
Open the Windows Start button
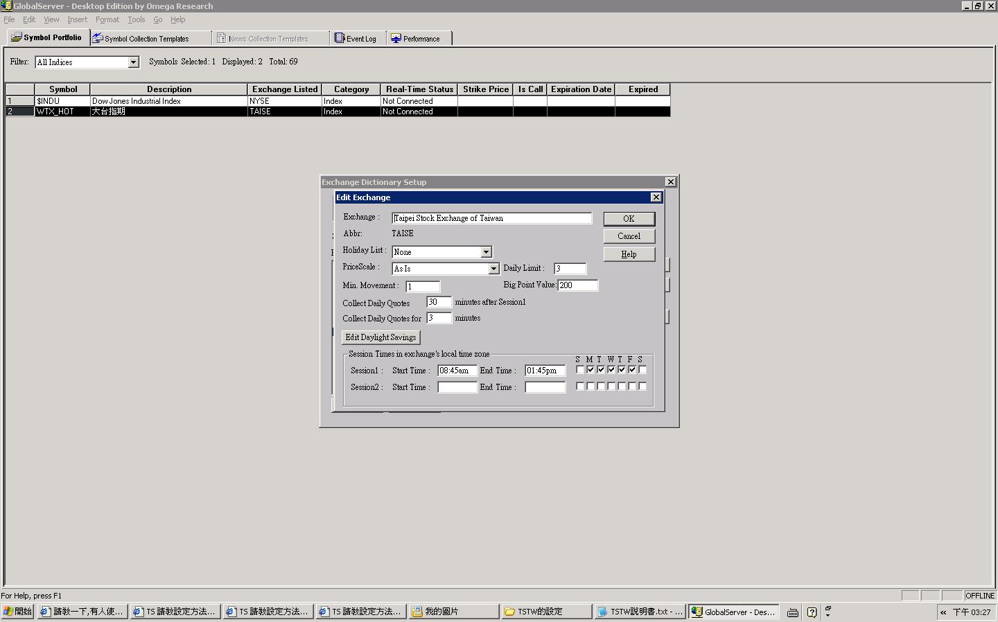tap(17, 612)
